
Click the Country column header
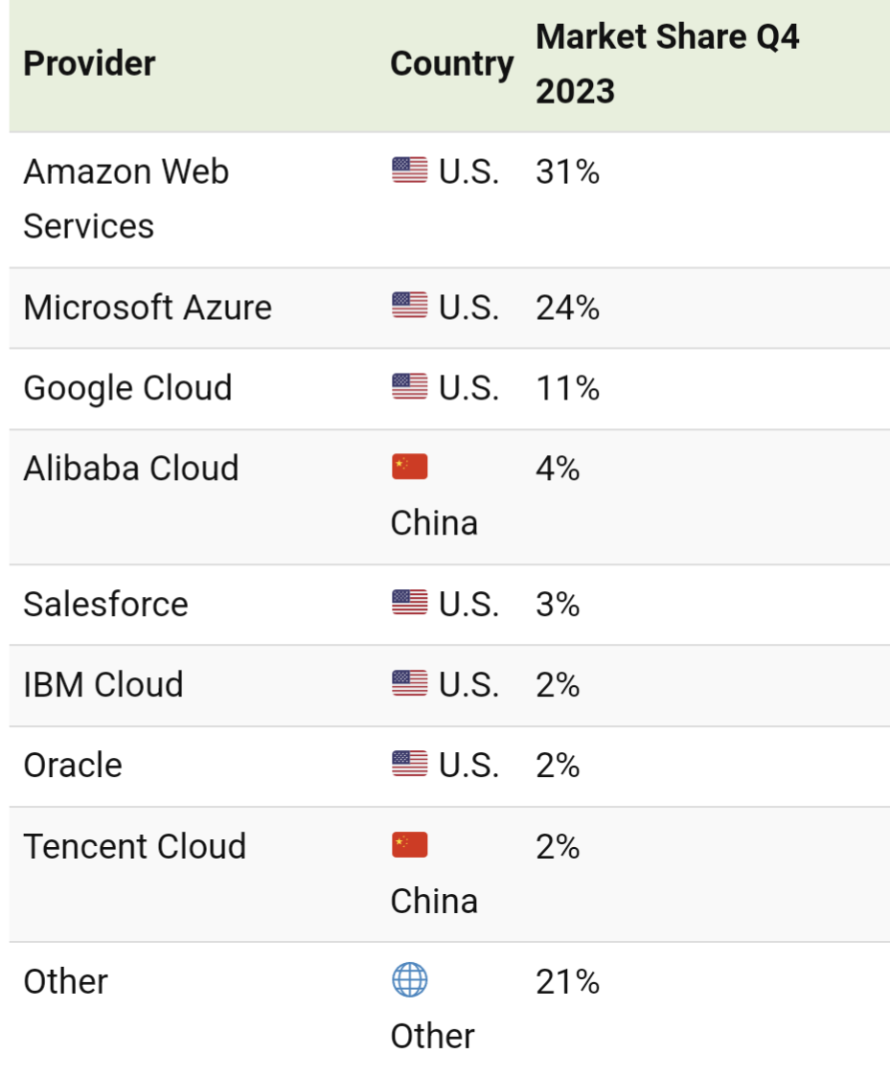tap(451, 64)
